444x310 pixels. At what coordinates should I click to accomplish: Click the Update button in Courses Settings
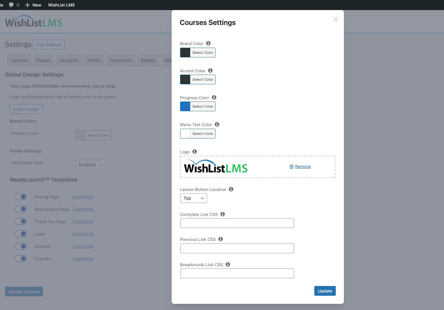tap(325, 291)
